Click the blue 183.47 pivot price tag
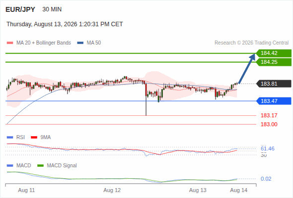 tap(274, 101)
